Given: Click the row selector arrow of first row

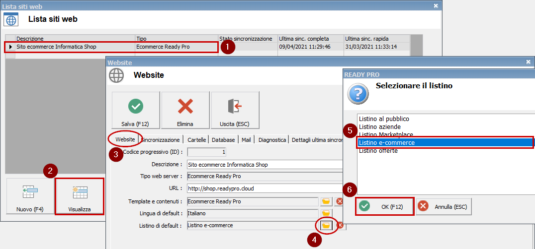Looking at the screenshot, I should (x=10, y=47).
